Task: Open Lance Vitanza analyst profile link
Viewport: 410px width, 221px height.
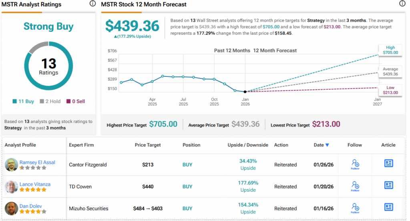Action: click(36, 184)
